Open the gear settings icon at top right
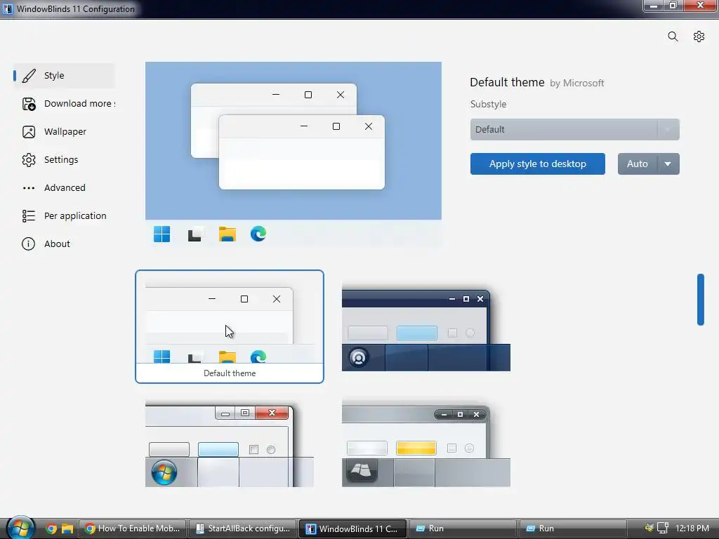This screenshot has width=719, height=539. [x=699, y=36]
